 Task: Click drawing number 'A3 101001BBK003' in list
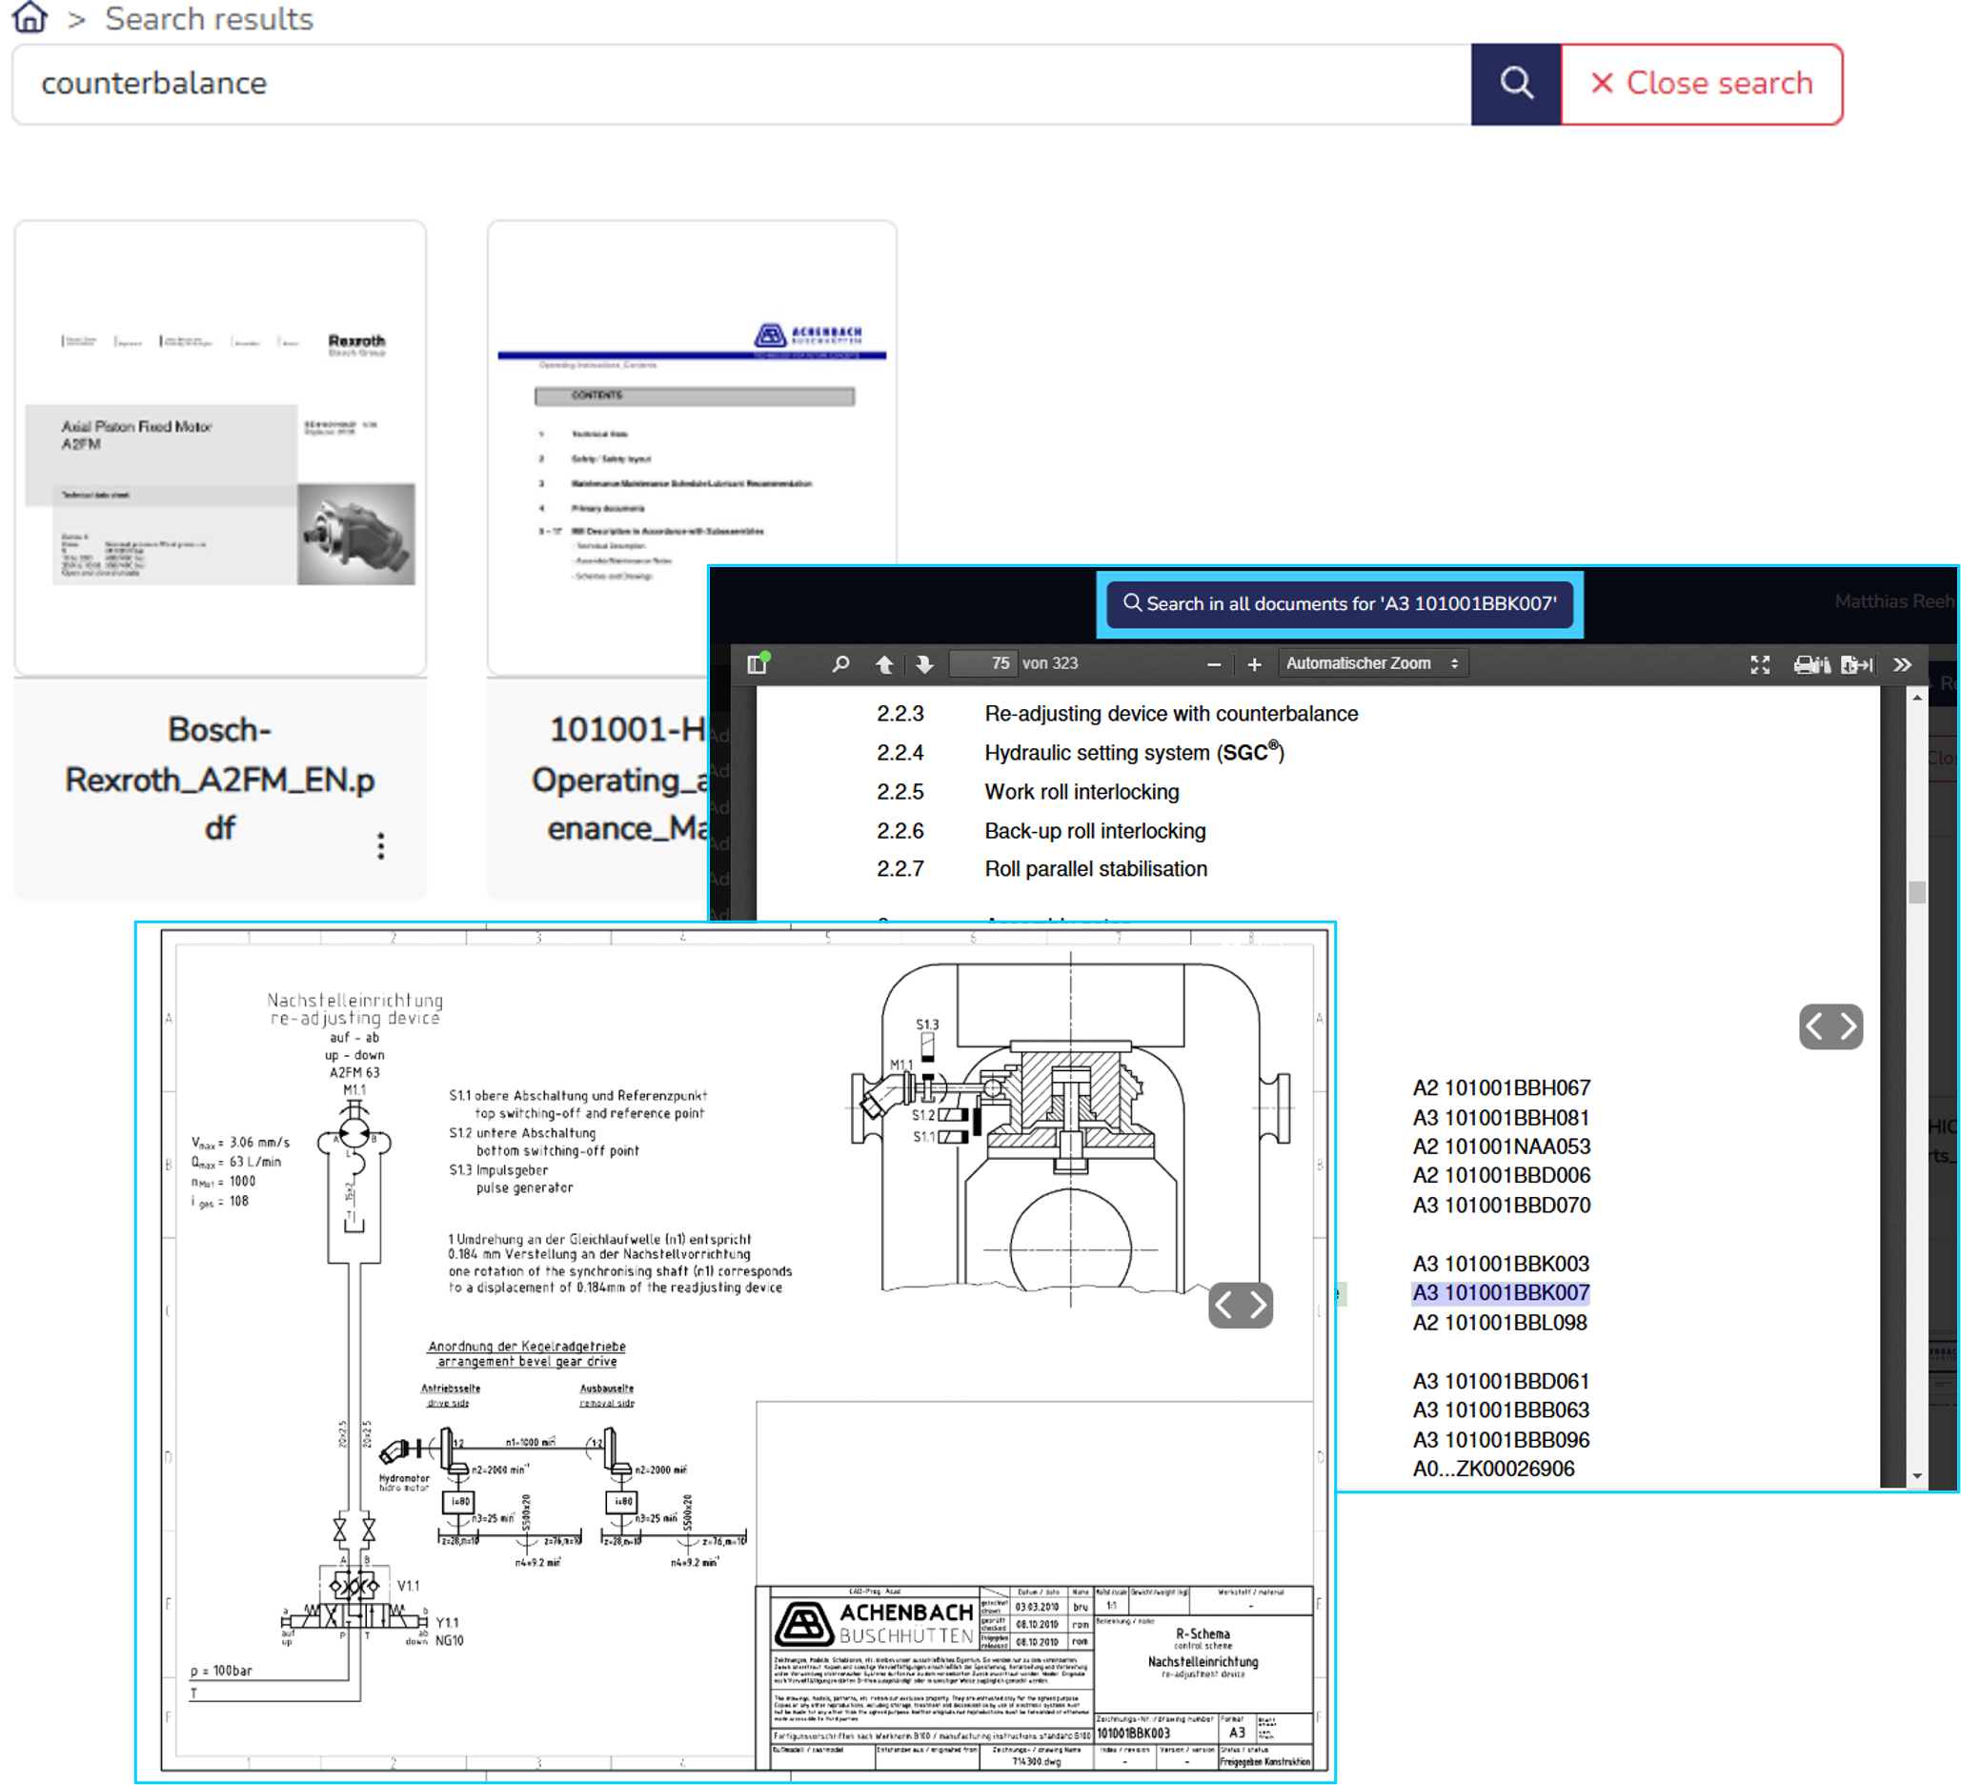point(1501,1264)
